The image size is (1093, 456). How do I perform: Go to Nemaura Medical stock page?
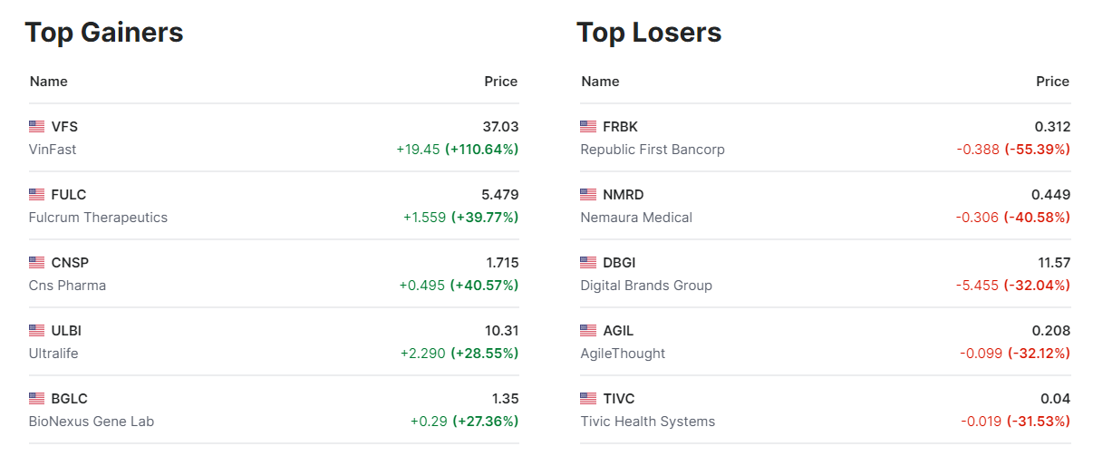pos(636,218)
